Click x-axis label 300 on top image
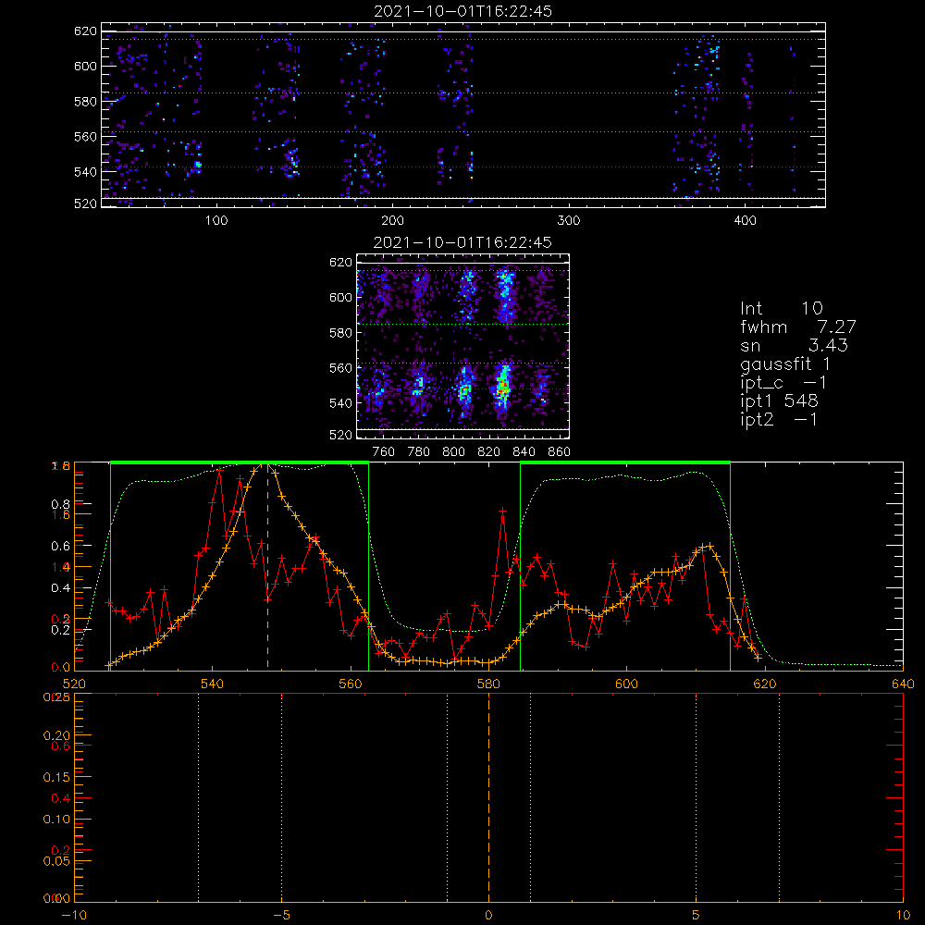The width and height of the screenshot is (925, 925). click(x=569, y=221)
